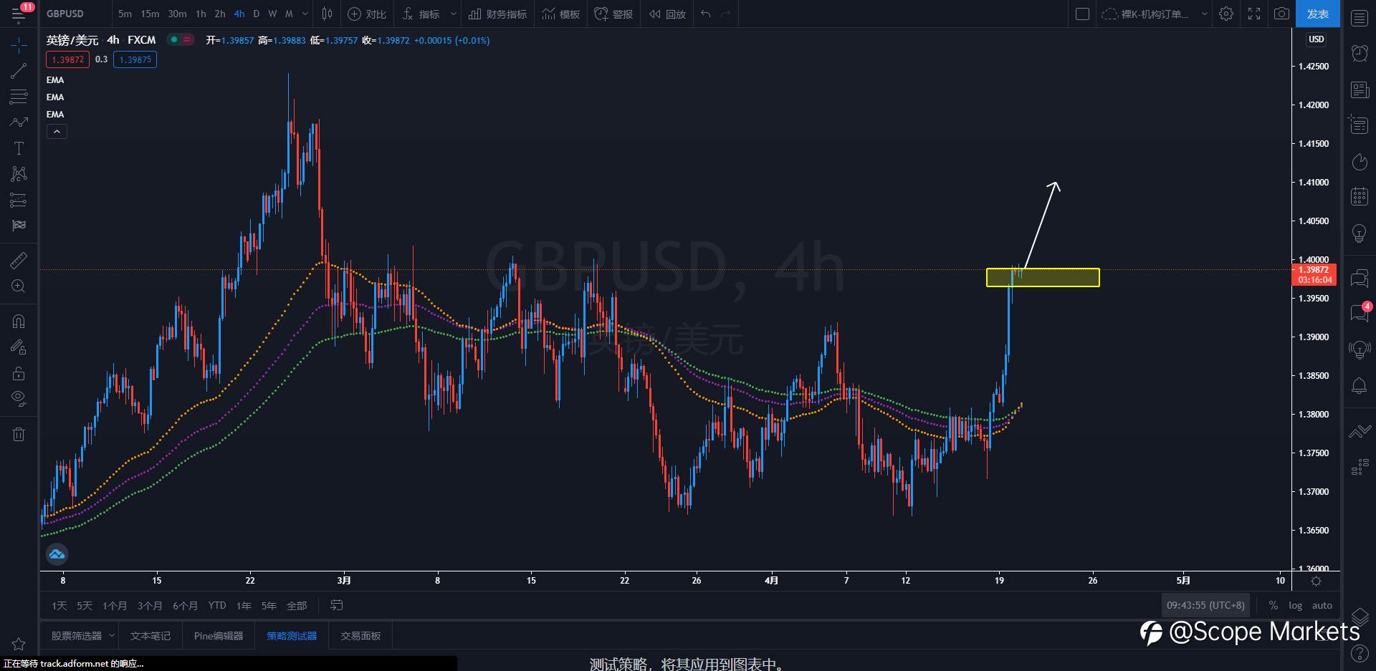Switch to the Pine编辑器 tab
The height and width of the screenshot is (671, 1376).
pos(218,636)
